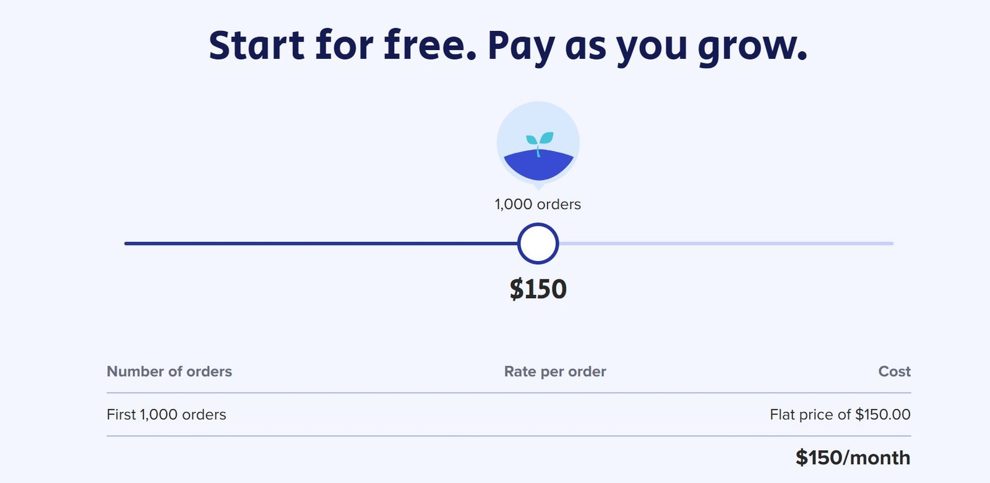
Task: Click the order slider's round handle
Action: [538, 244]
